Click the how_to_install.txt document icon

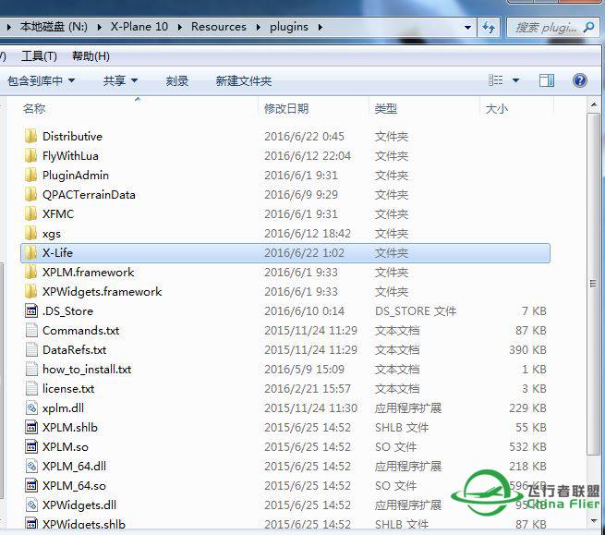(31, 369)
